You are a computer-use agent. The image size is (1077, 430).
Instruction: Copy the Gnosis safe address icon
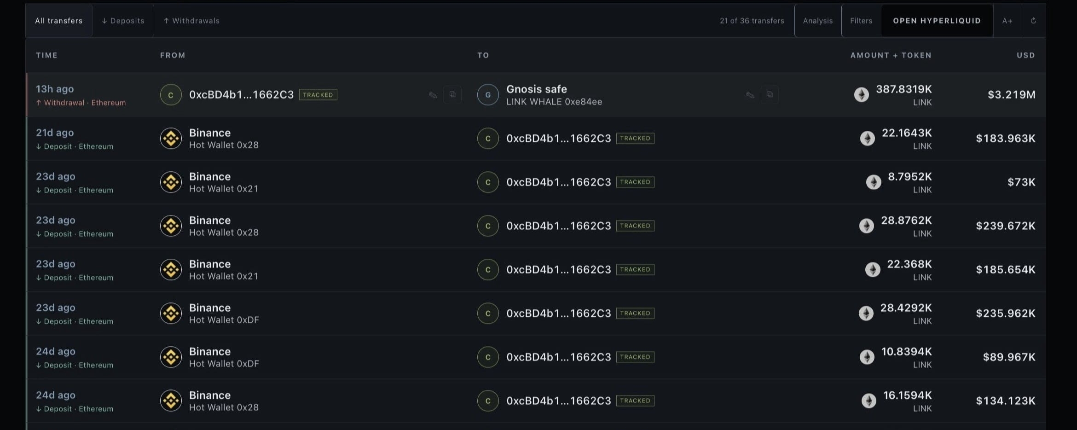pyautogui.click(x=770, y=94)
